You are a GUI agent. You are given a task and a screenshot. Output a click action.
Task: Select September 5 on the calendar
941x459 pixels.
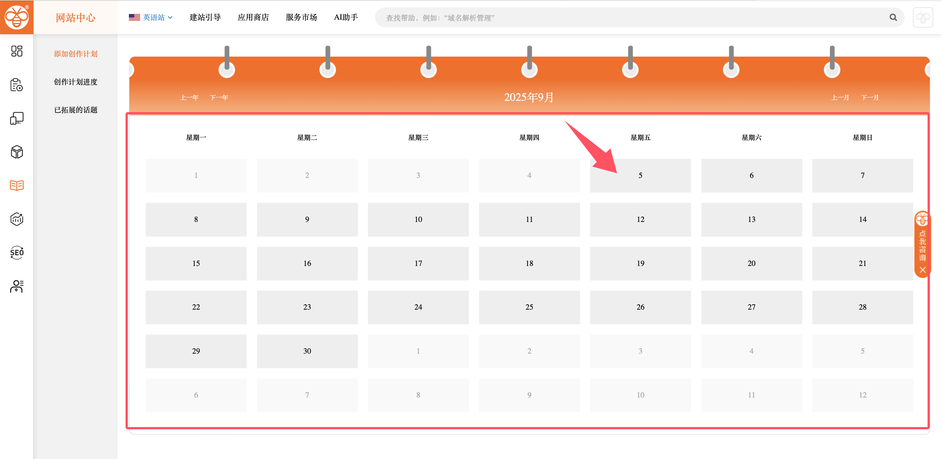[x=640, y=176]
